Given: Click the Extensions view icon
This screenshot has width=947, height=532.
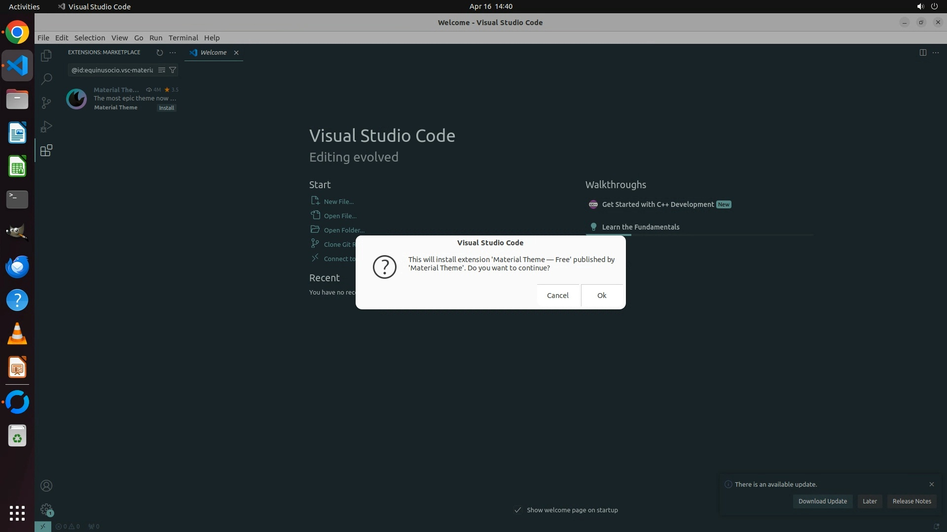Looking at the screenshot, I should point(46,150).
